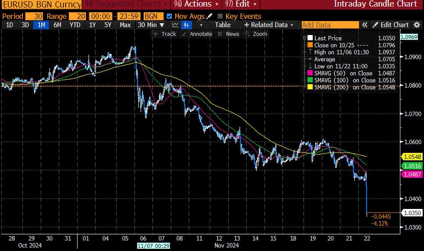The width and height of the screenshot is (424, 251).
Task: Activate the Track crosshair tool
Action: pyautogui.click(x=165, y=34)
